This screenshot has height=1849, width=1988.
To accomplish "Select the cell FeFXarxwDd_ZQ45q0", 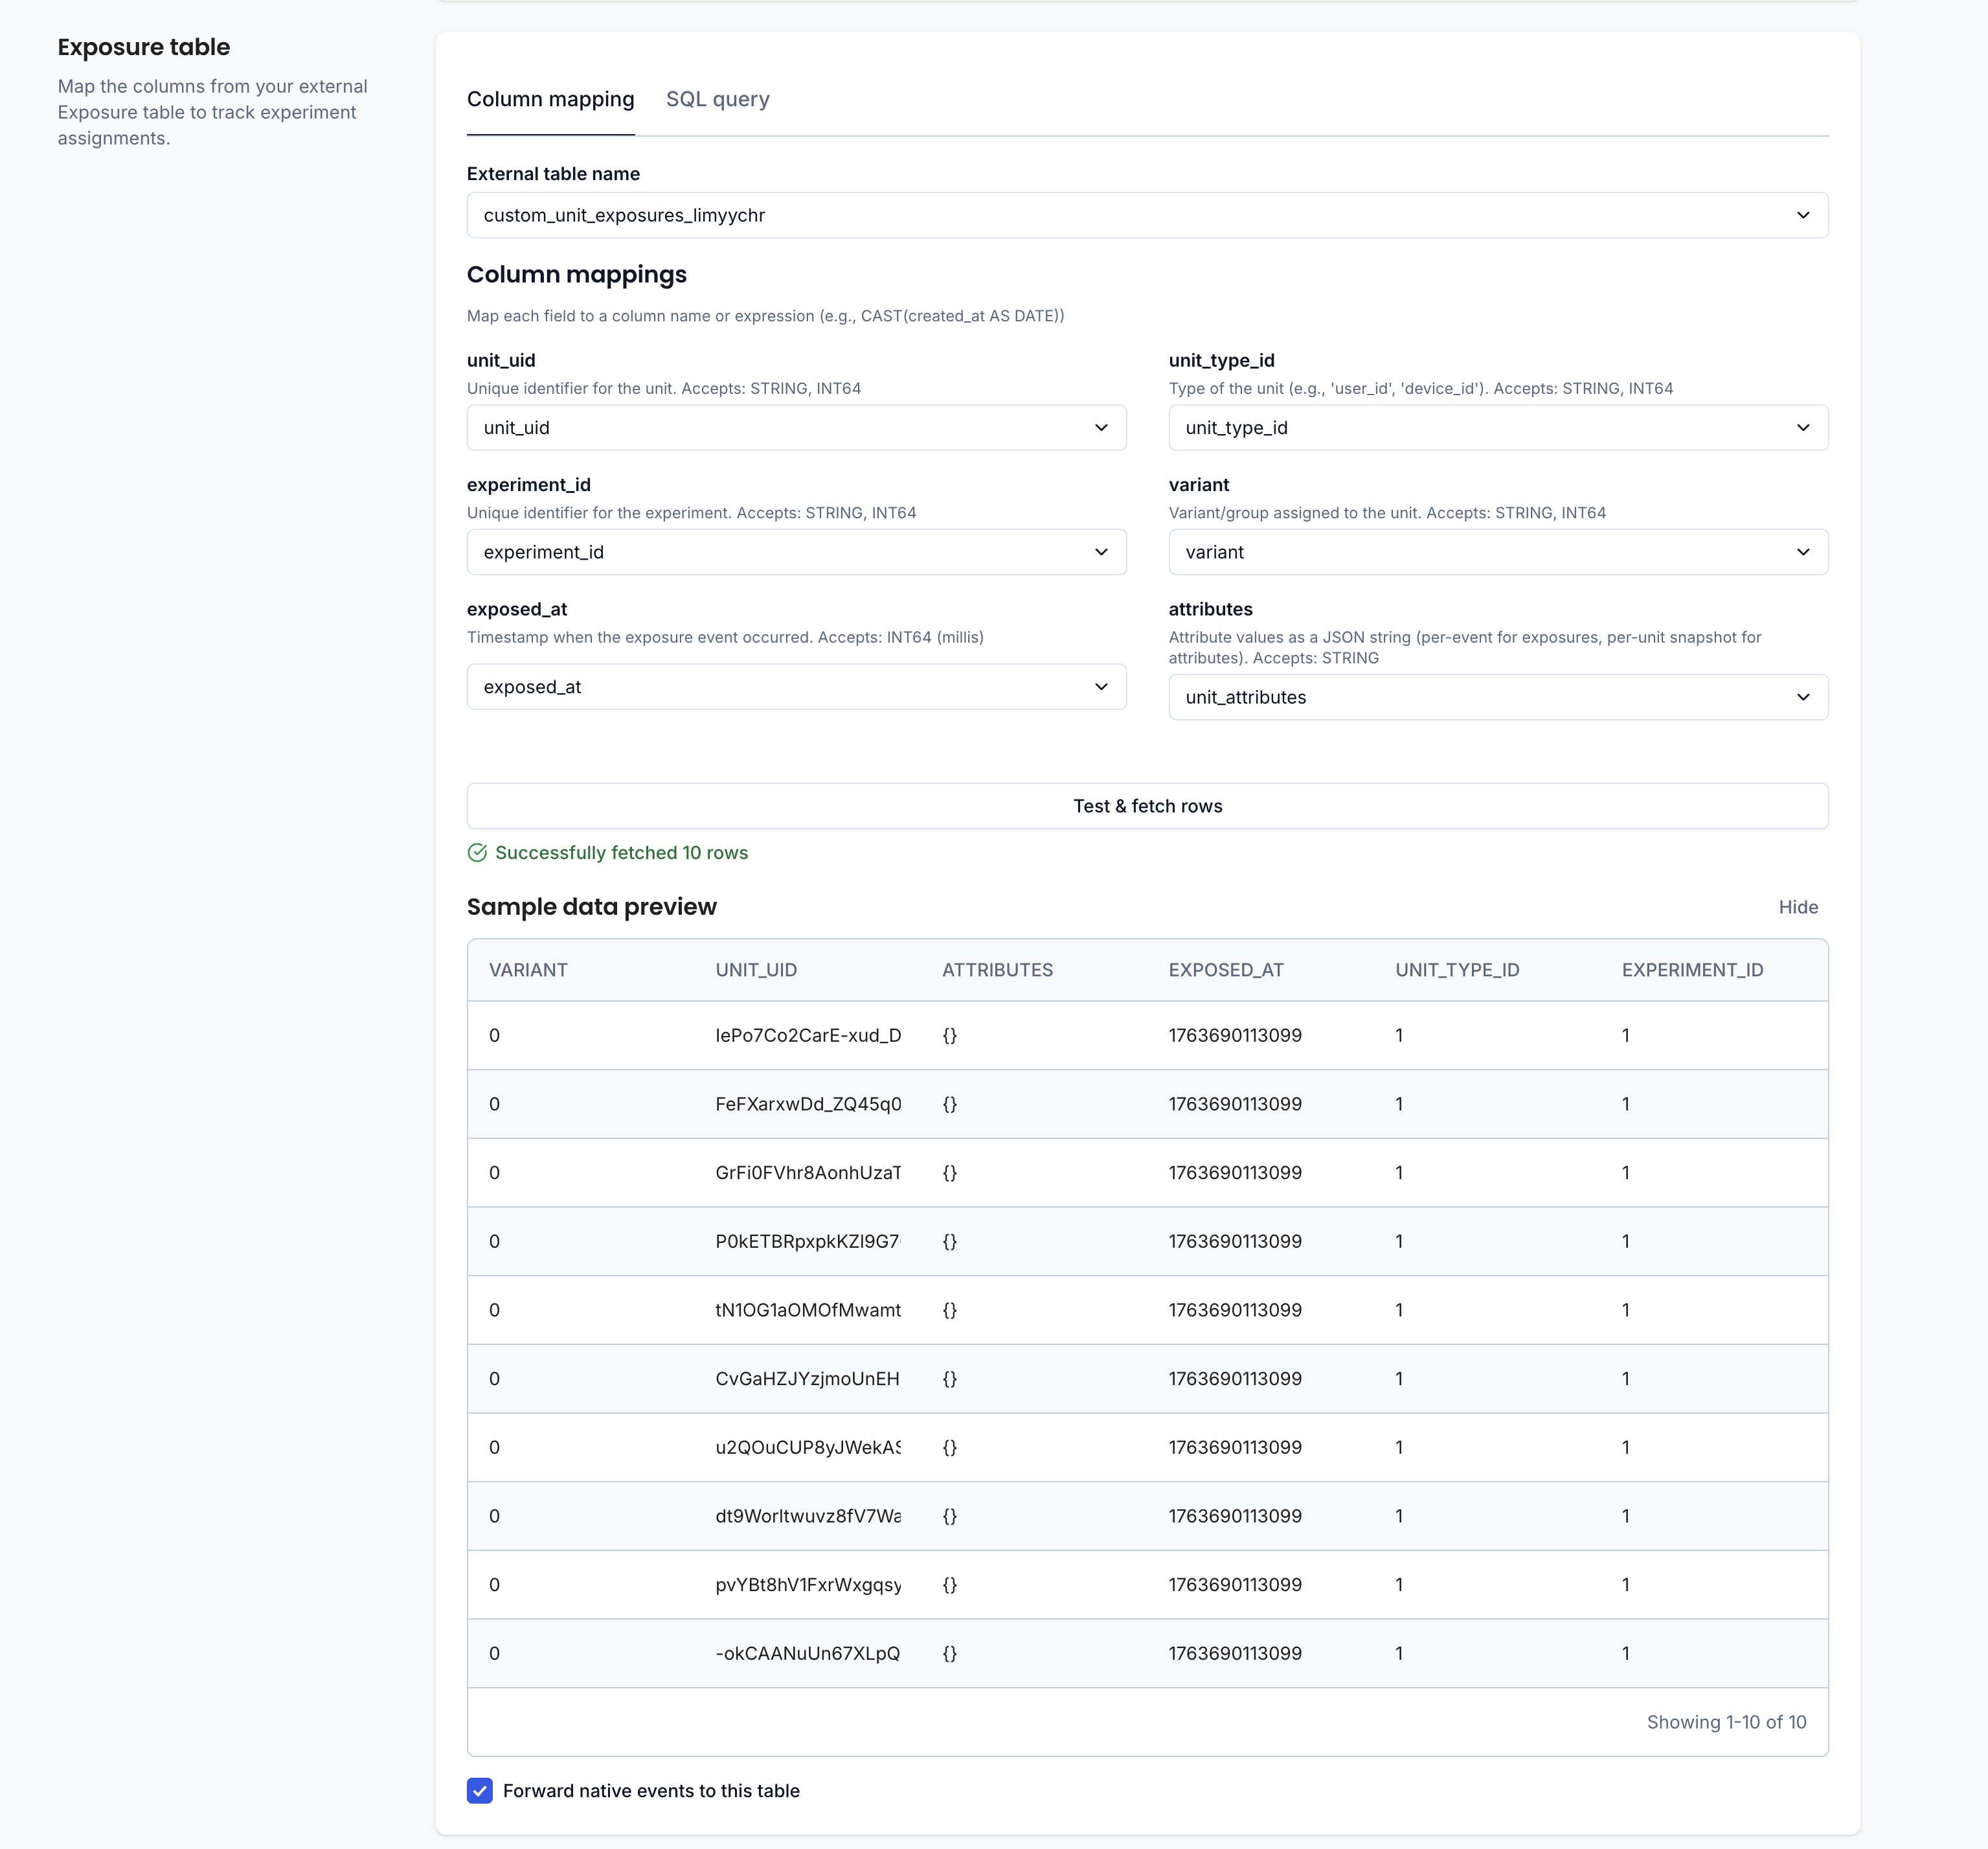I will 808,1103.
